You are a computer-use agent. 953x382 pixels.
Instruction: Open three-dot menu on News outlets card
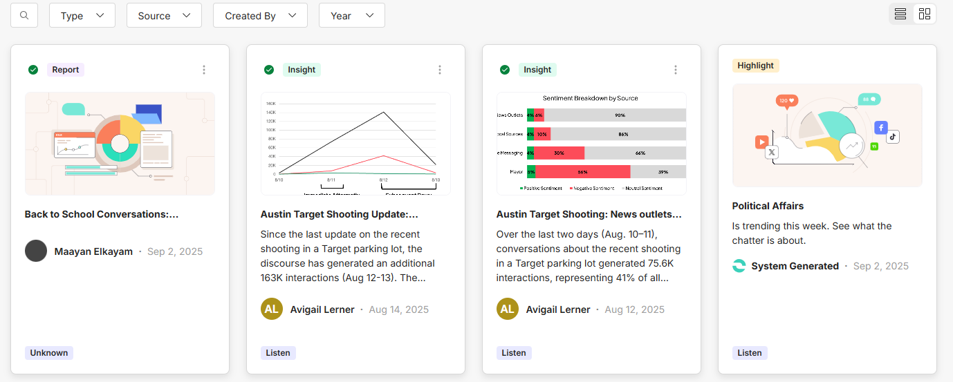[x=676, y=70]
